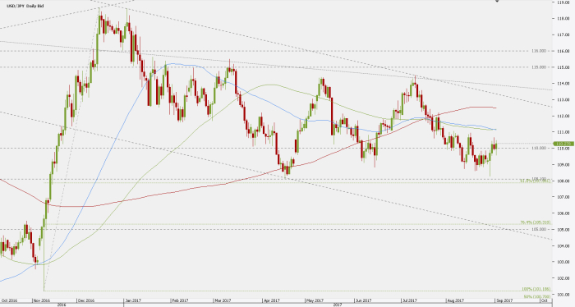Click the Oct label at time axis end
Viewport: 575px width, 307px height.
[545, 300]
